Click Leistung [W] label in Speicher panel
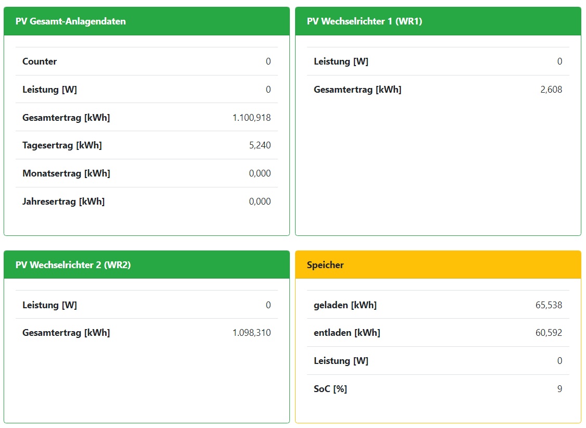This screenshot has height=428, width=586. point(341,361)
